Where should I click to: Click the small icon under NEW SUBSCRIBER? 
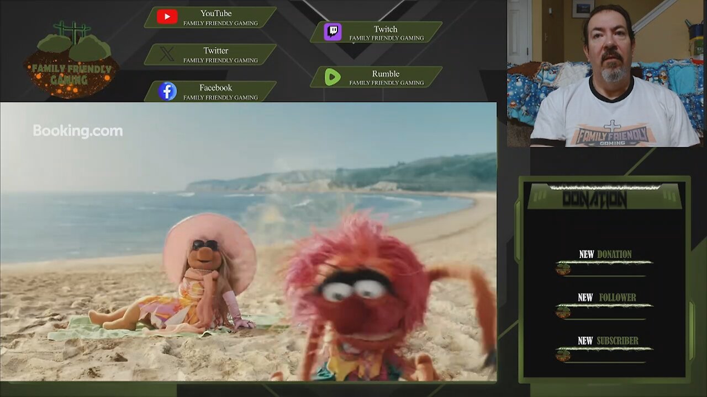coord(563,356)
